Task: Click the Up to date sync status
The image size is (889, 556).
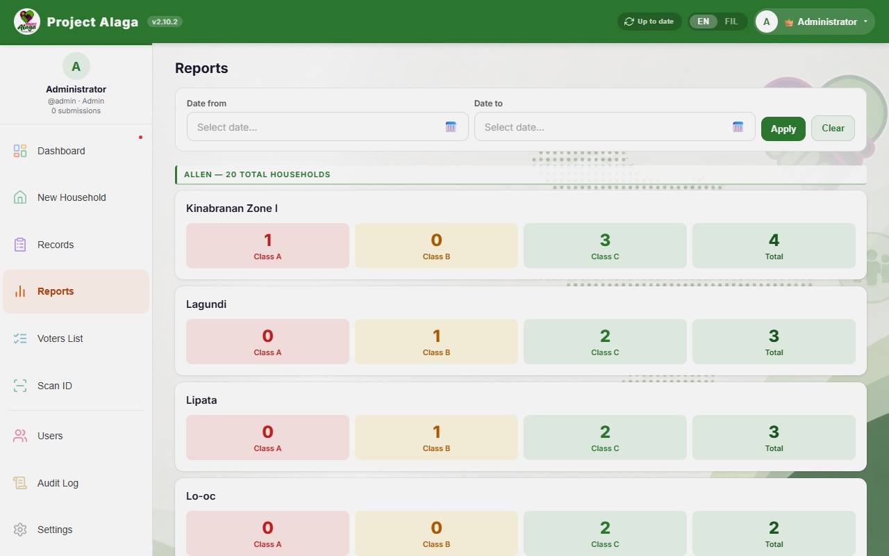Action: tap(649, 22)
